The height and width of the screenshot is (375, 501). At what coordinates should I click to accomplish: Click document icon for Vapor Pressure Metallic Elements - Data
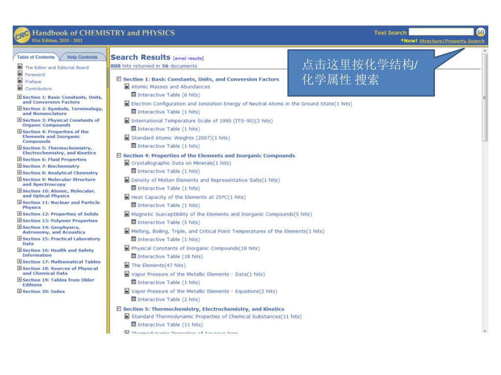pyautogui.click(x=127, y=274)
